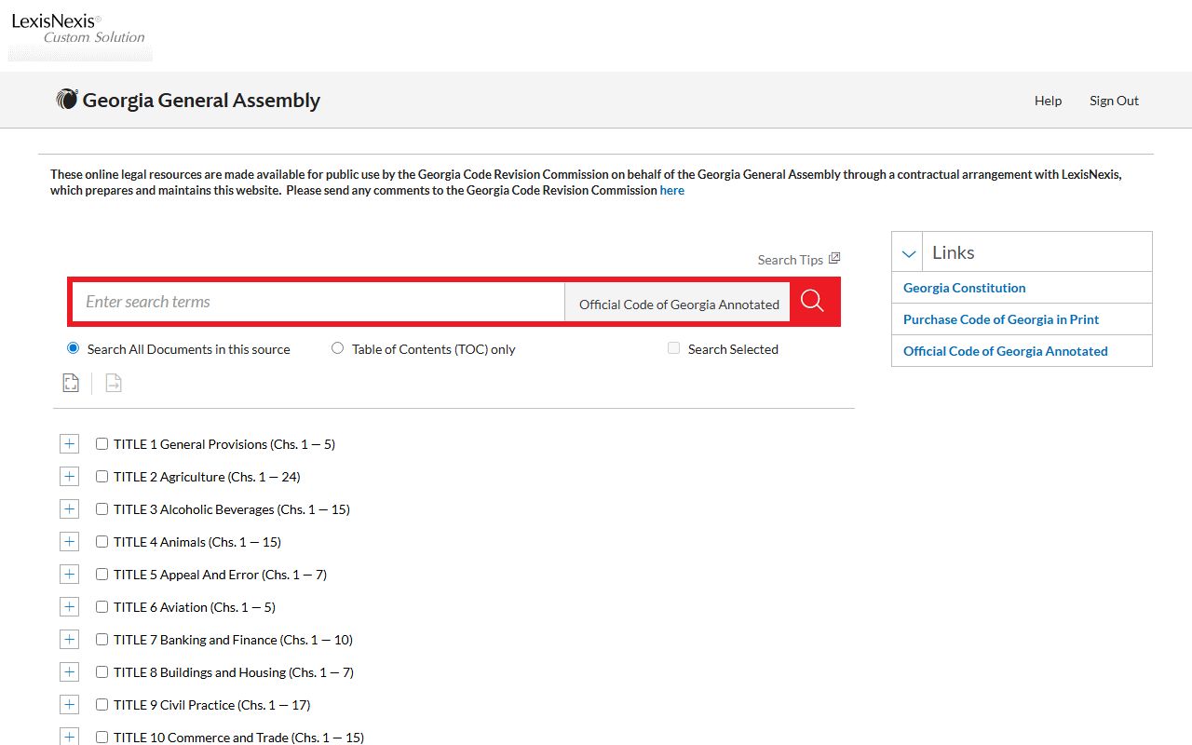Click the export document icon

(114, 383)
